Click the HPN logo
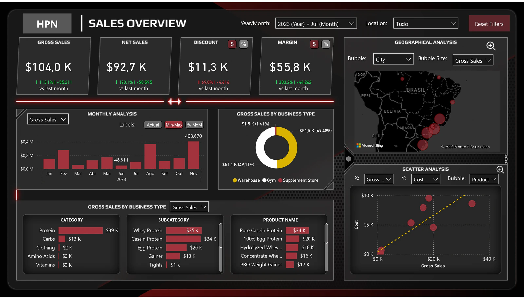The width and height of the screenshot is (524, 299). pos(47,24)
